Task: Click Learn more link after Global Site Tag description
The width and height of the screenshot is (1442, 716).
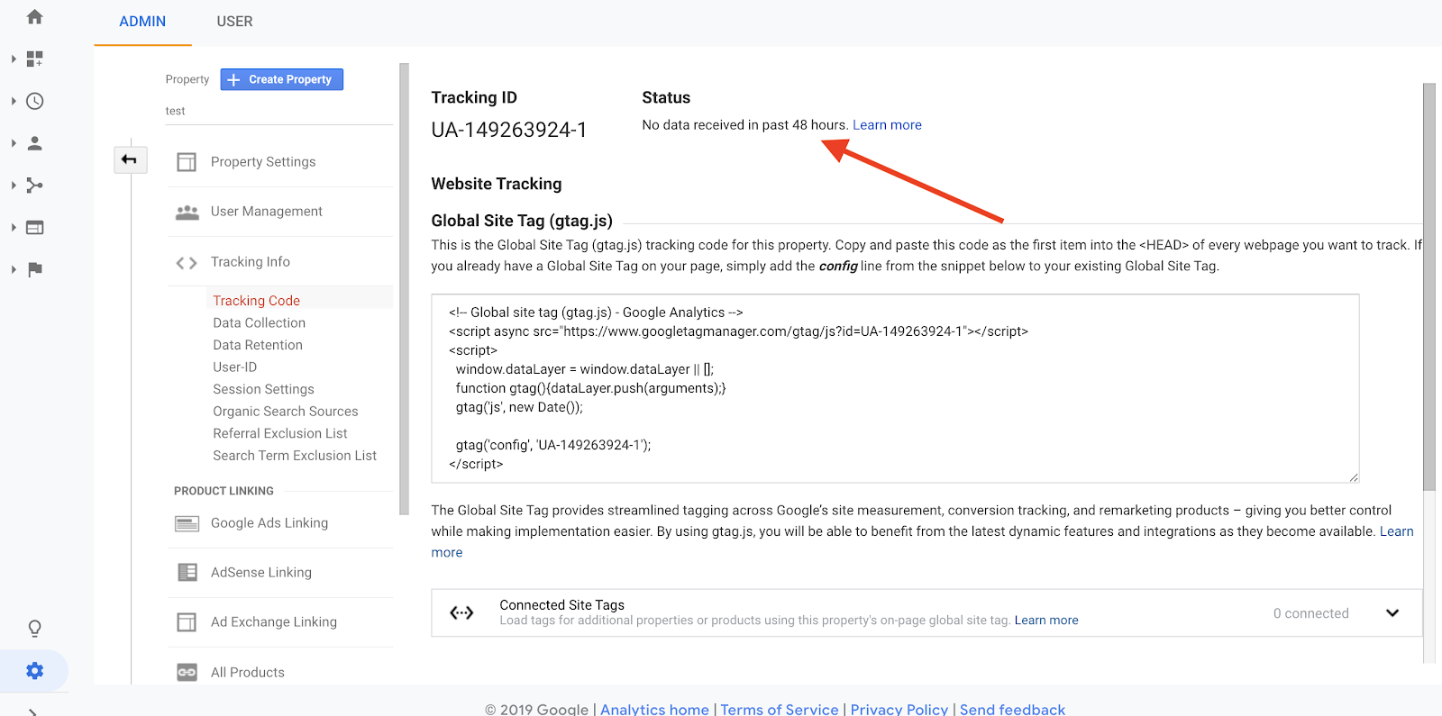Action: tap(1396, 531)
